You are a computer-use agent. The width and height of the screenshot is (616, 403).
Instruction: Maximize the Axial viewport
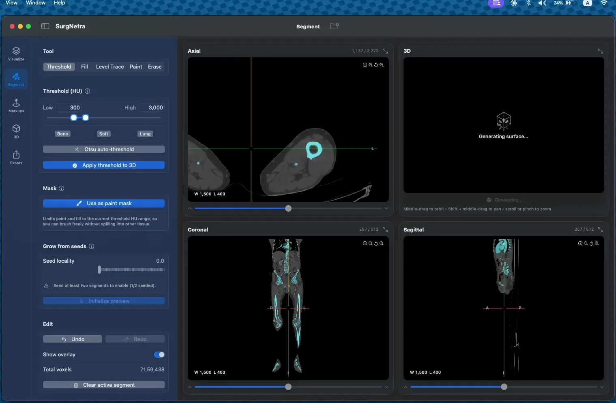tap(385, 51)
